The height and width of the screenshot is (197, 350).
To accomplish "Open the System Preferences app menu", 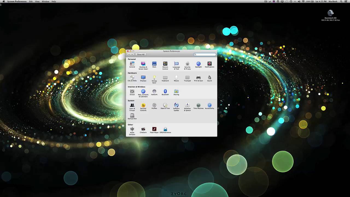I will tap(17, 1).
